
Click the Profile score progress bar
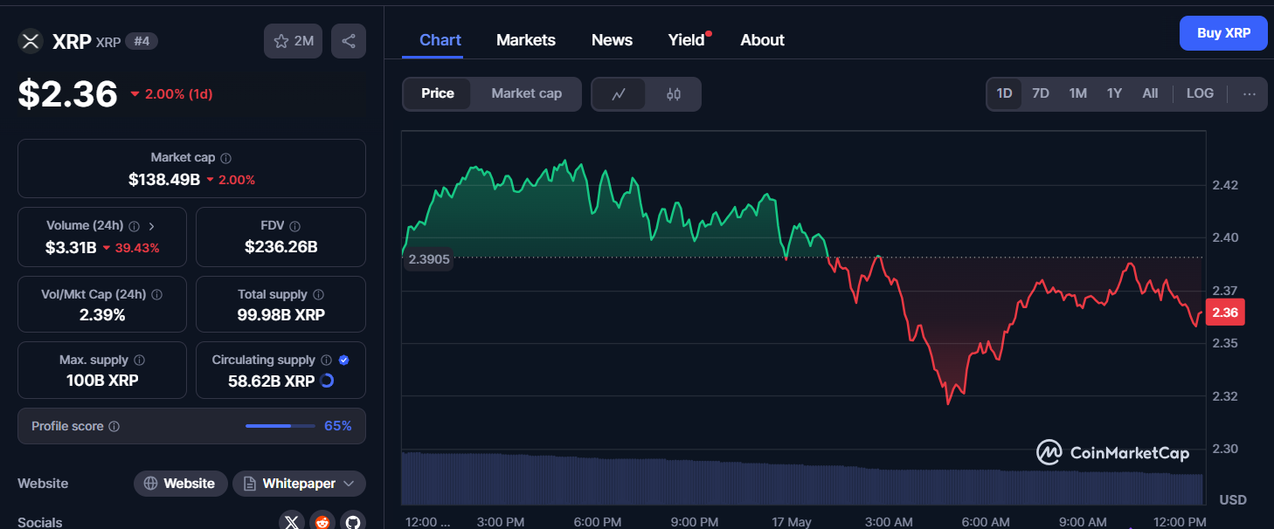[x=280, y=426]
